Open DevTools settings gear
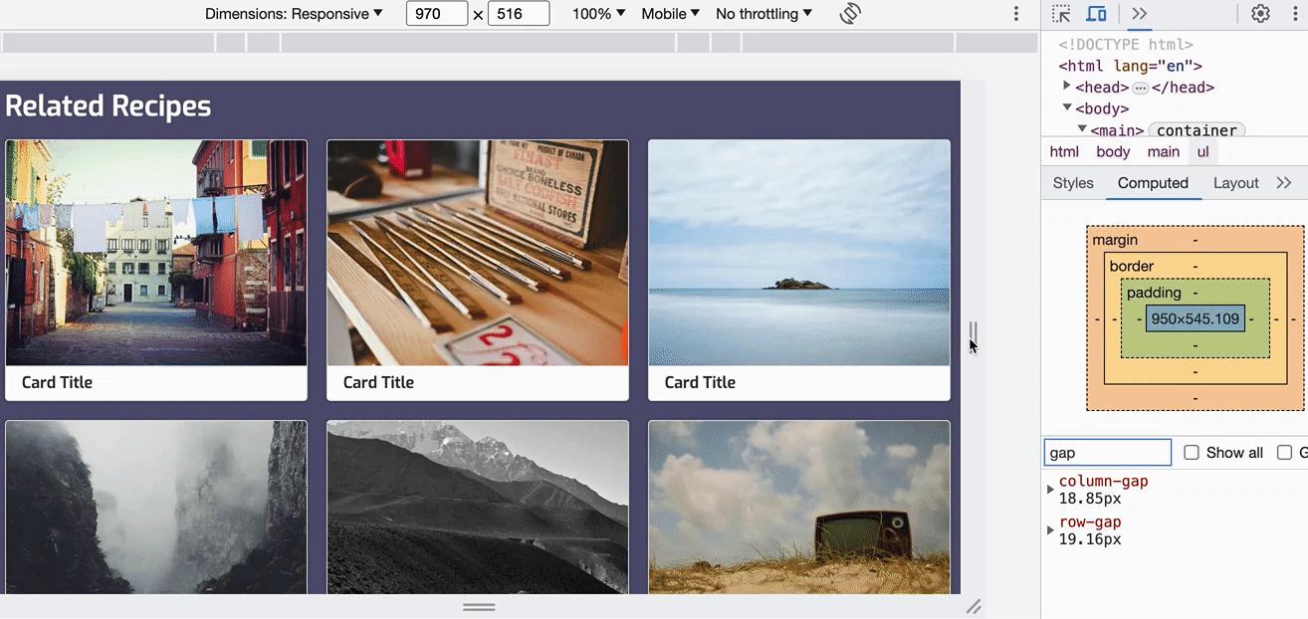 (x=1260, y=14)
